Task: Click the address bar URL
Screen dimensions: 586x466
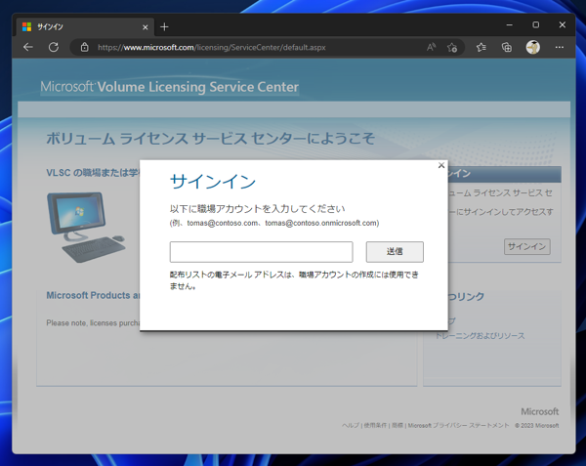Action: (x=212, y=48)
